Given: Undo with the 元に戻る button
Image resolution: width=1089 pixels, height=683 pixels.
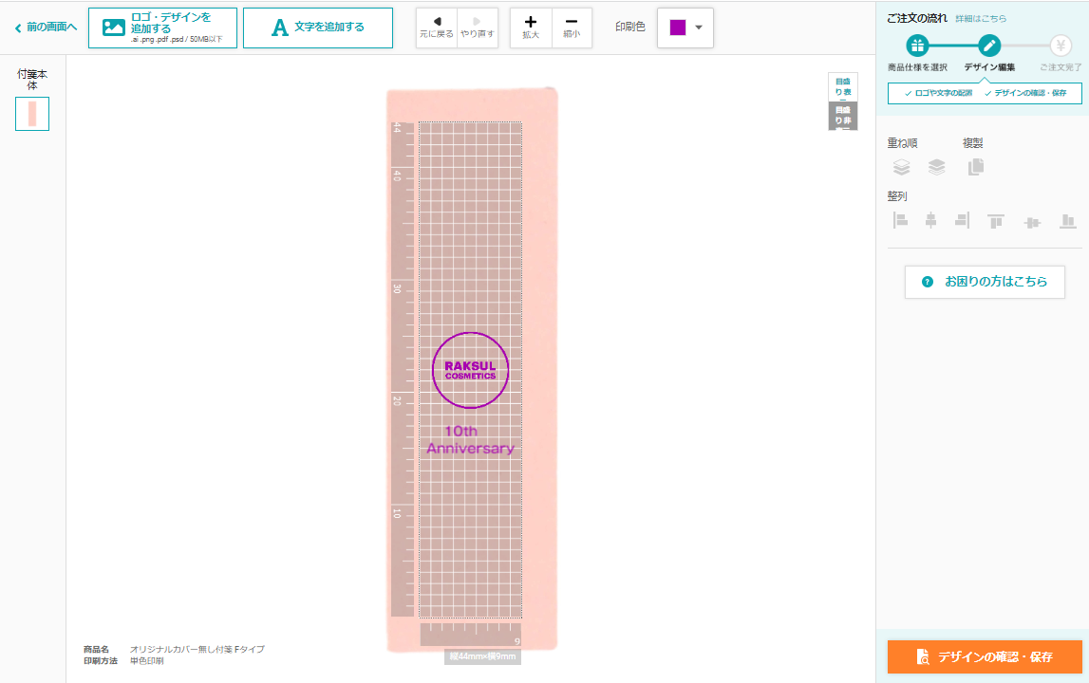Looking at the screenshot, I should (x=436, y=28).
